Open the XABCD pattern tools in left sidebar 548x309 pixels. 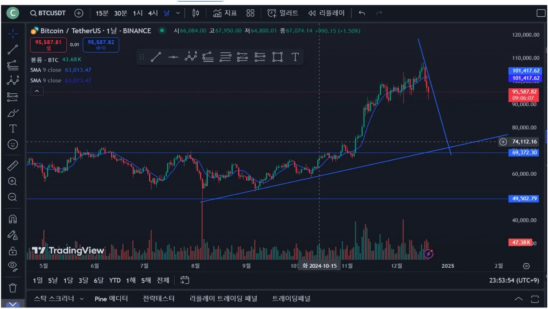(13, 81)
